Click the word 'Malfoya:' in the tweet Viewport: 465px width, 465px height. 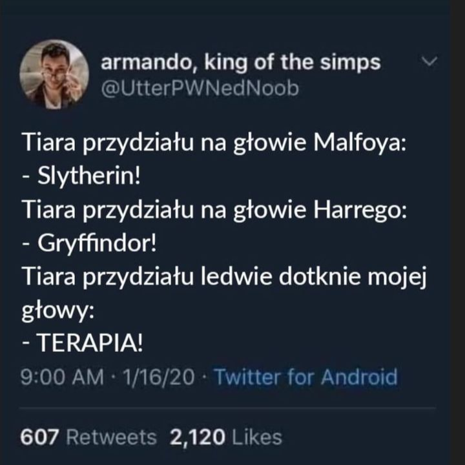click(x=360, y=143)
